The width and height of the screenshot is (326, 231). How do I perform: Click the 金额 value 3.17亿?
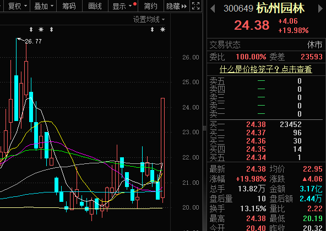pyautogui.click(x=311, y=189)
